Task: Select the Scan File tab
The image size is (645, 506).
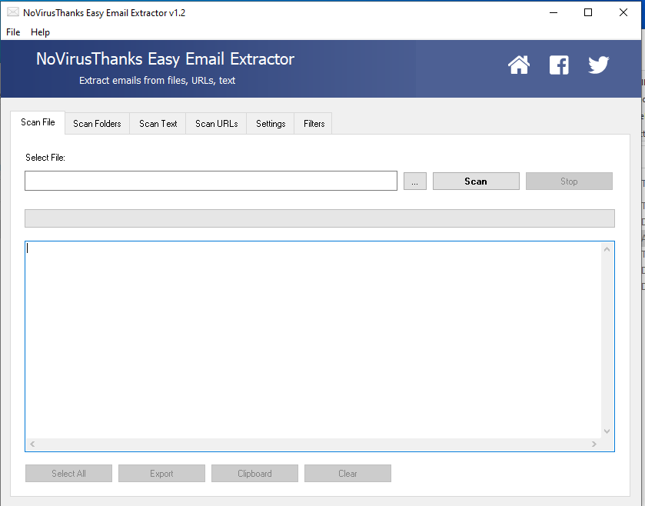Action: click(38, 123)
